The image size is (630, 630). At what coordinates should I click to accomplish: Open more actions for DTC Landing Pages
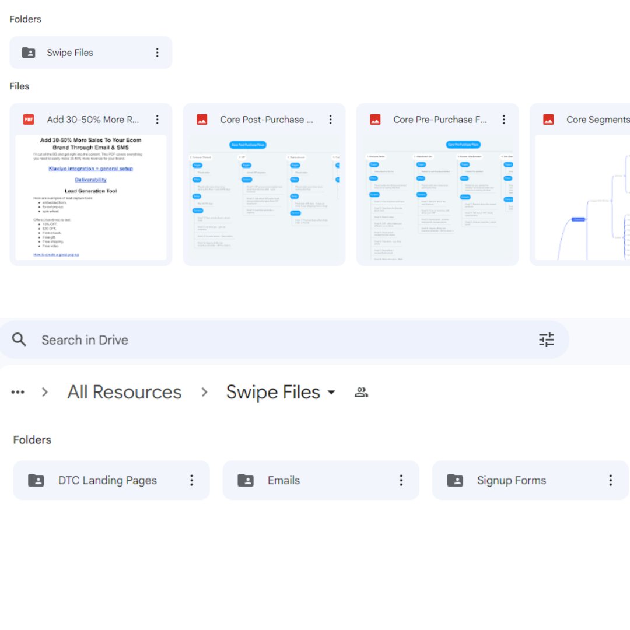pos(192,480)
